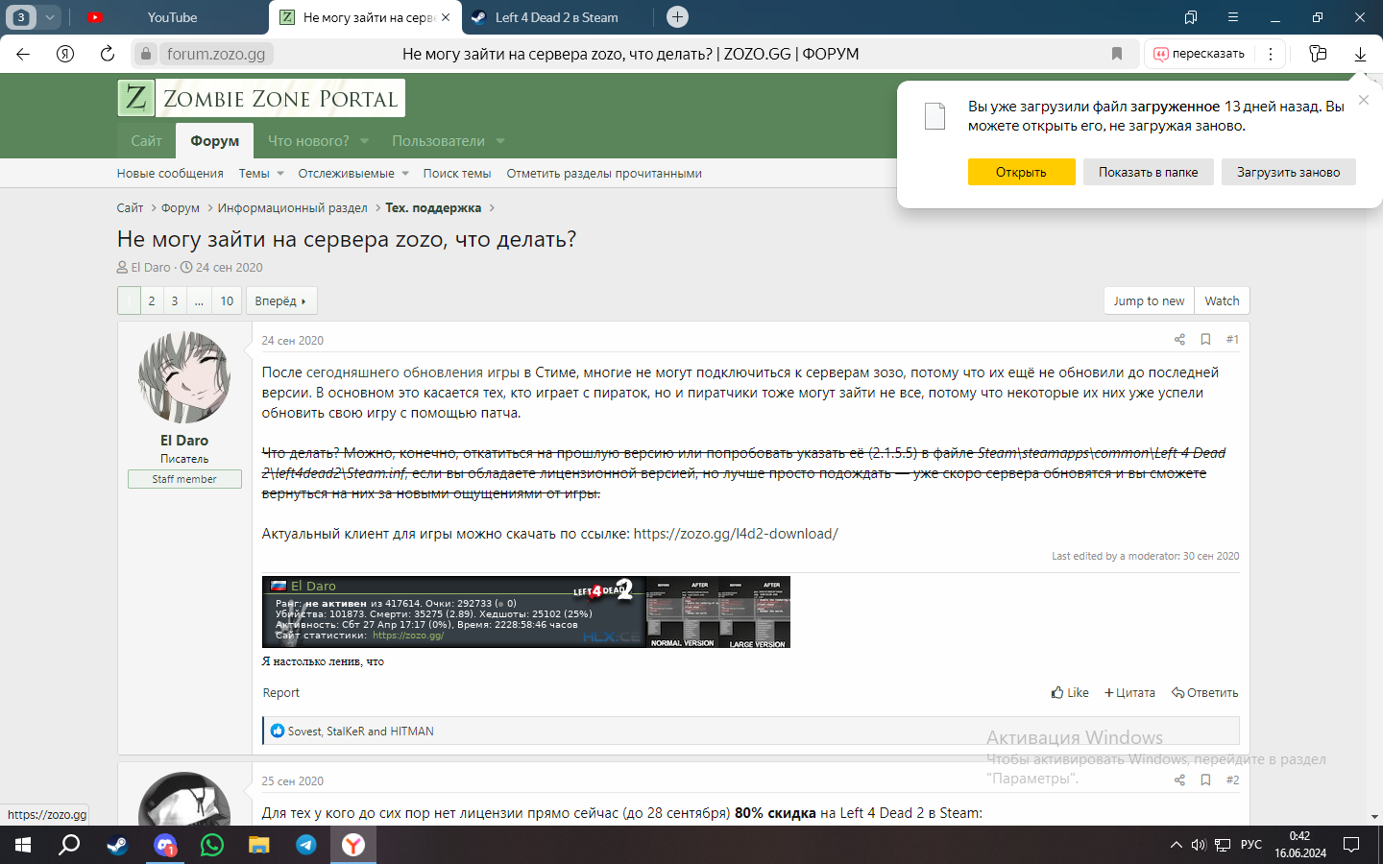Image resolution: width=1383 pixels, height=864 pixels.
Task: Switch to the Left 4 Dead 2 Steam tab
Action: click(555, 17)
